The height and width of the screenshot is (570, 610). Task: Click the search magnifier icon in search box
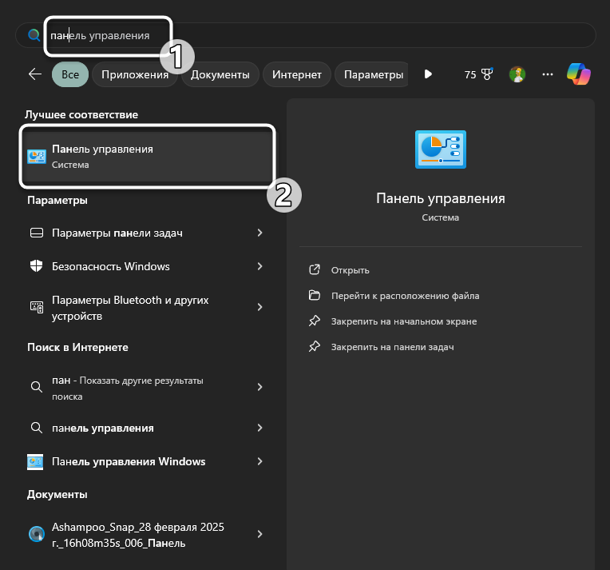(34, 35)
